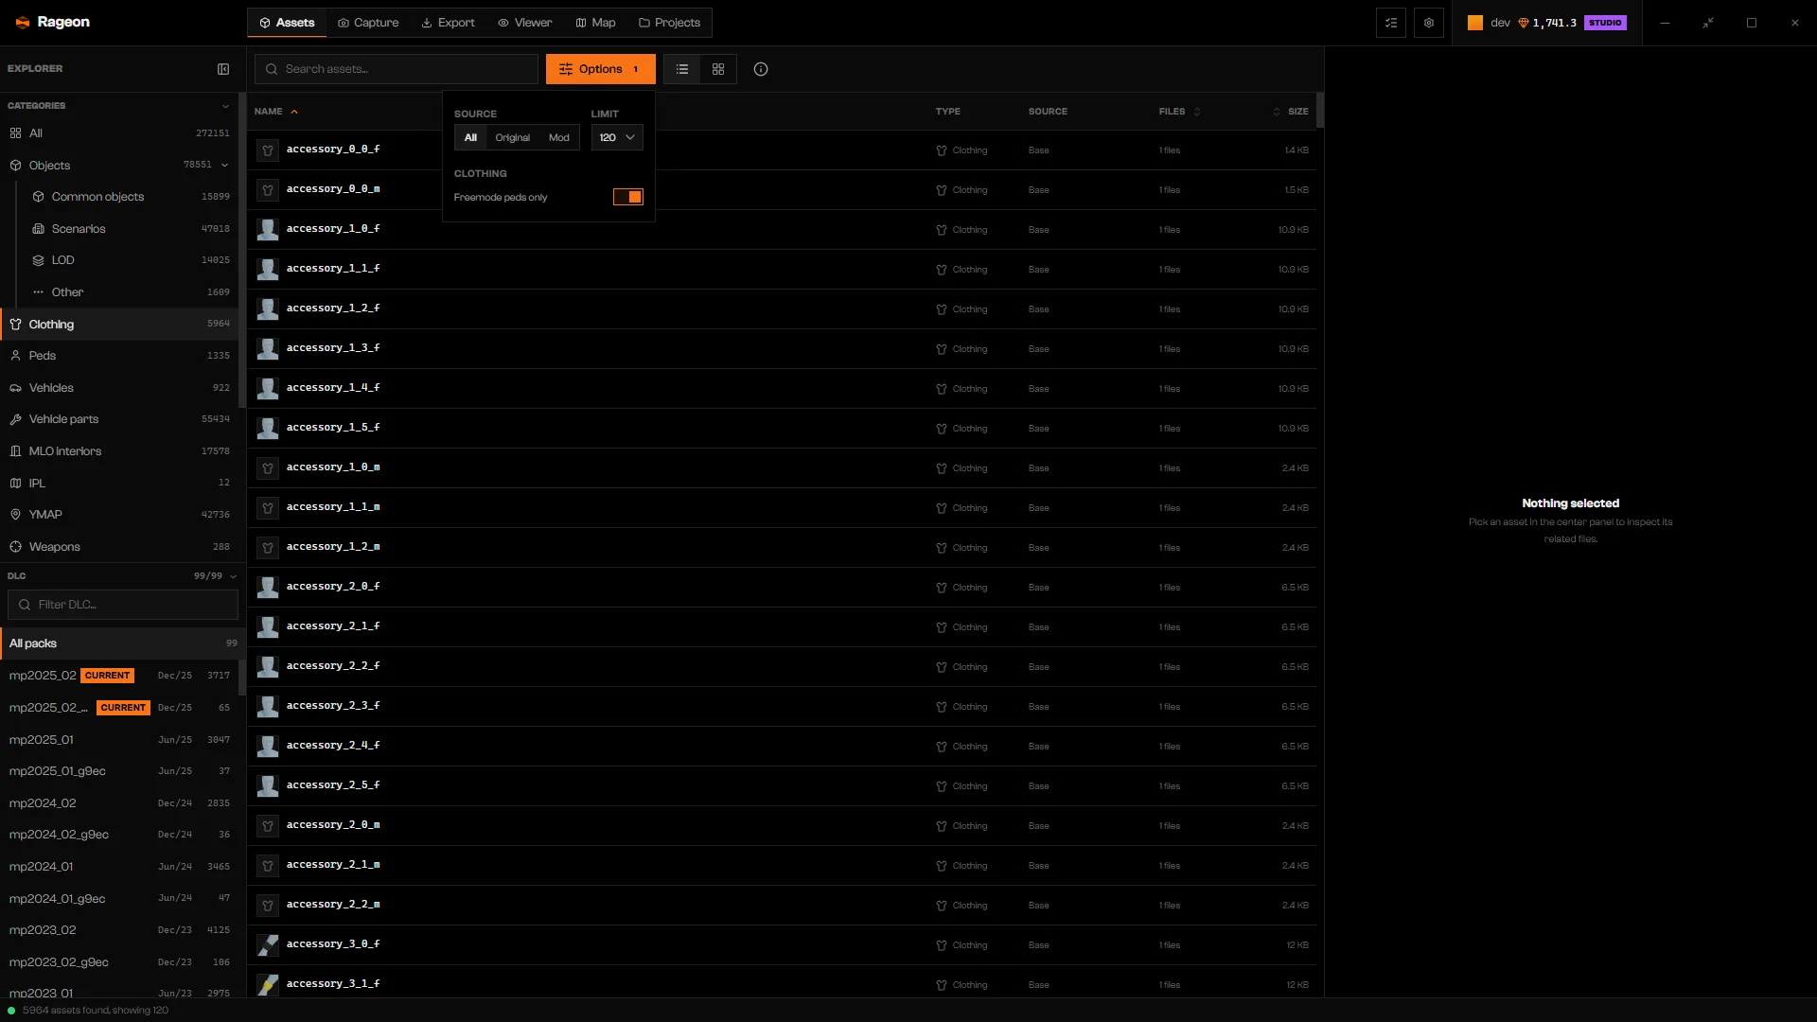Click the STUDIO badge
This screenshot has width=1817, height=1022.
point(1605,23)
